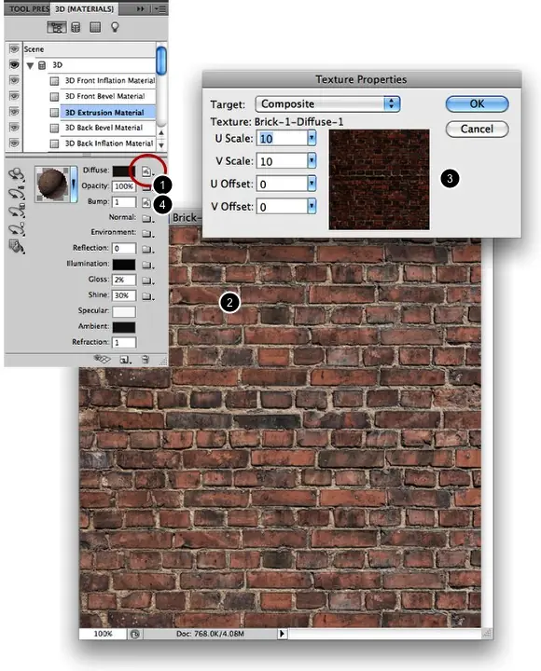Open the Bump texture map icon
541x671 pixels.
pyautogui.click(x=146, y=202)
